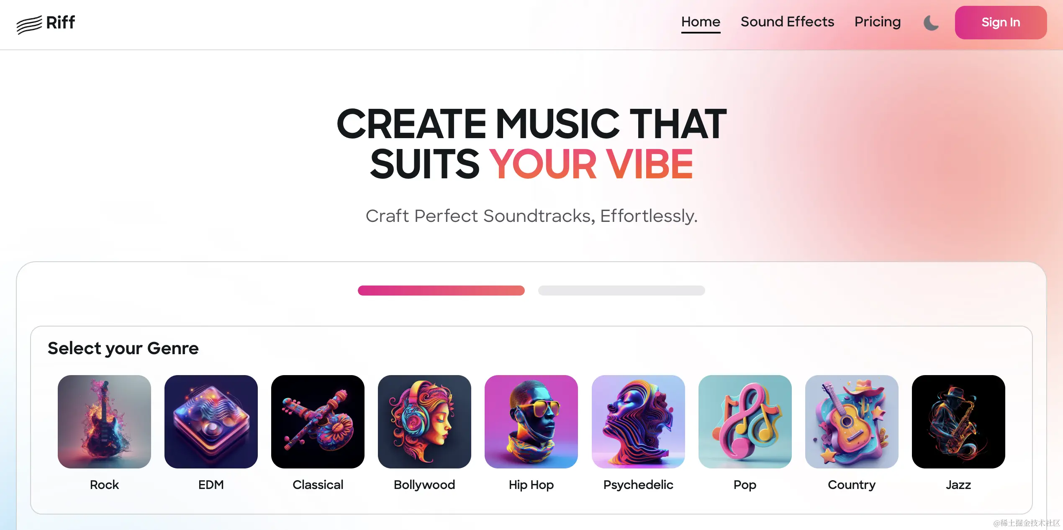The height and width of the screenshot is (530, 1063).
Task: Select the Psychedelic genre artwork
Action: point(638,422)
